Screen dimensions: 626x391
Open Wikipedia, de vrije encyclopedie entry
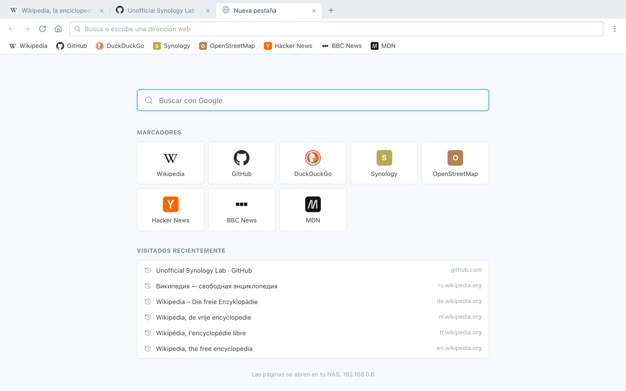(x=313, y=317)
